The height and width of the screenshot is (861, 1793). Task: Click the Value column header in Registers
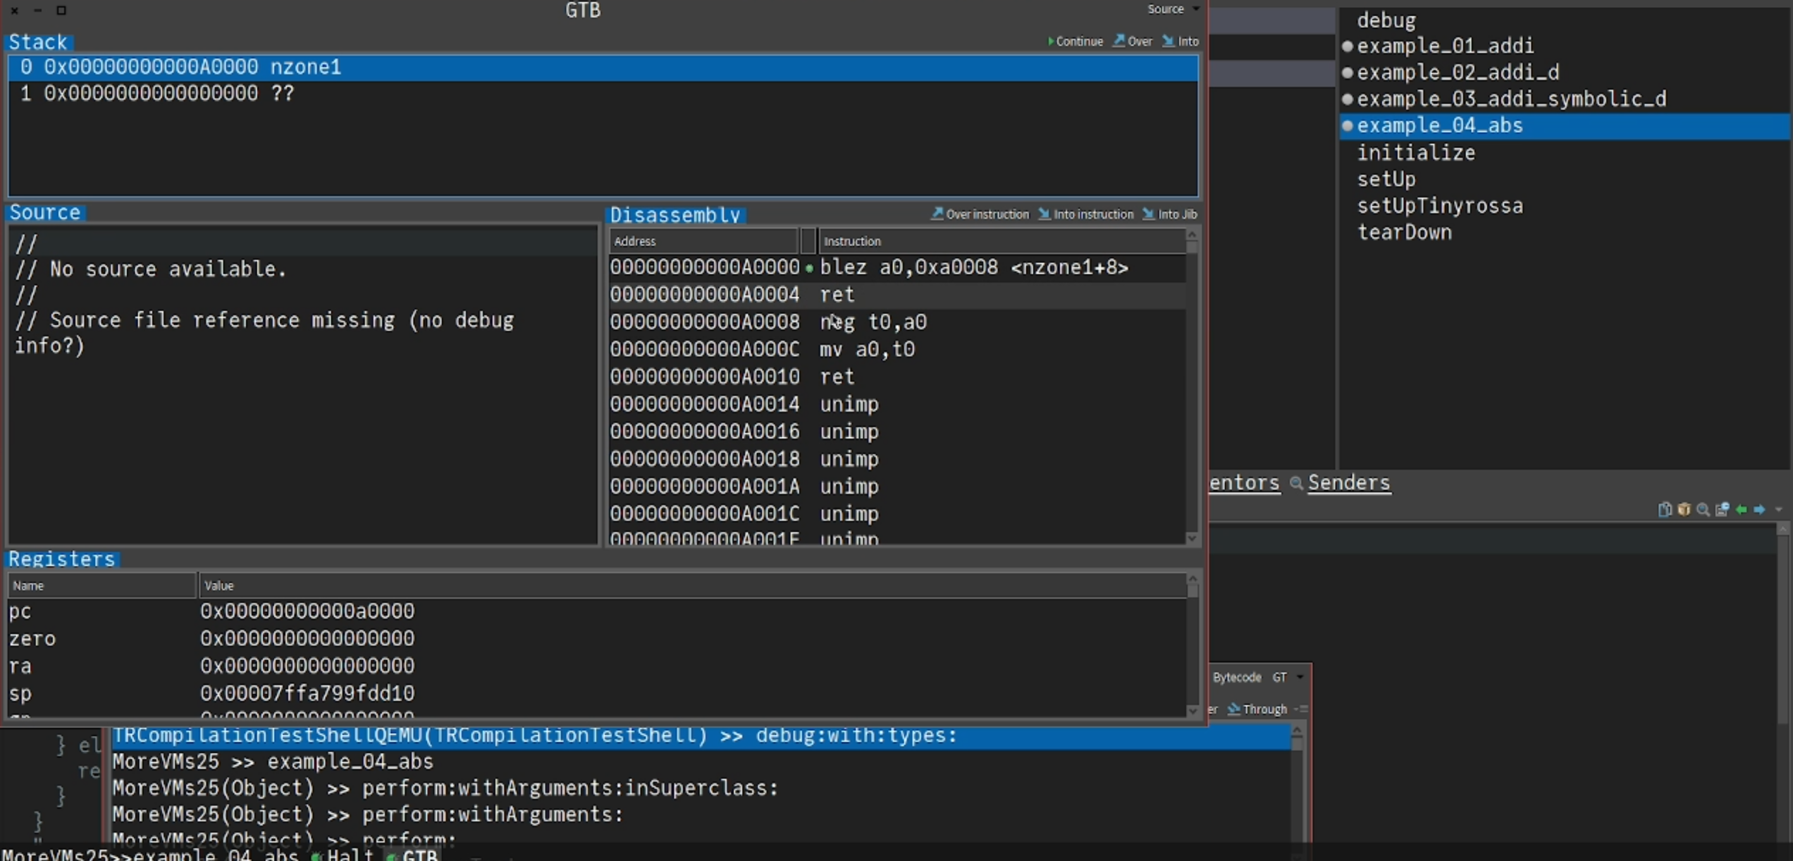click(x=693, y=585)
